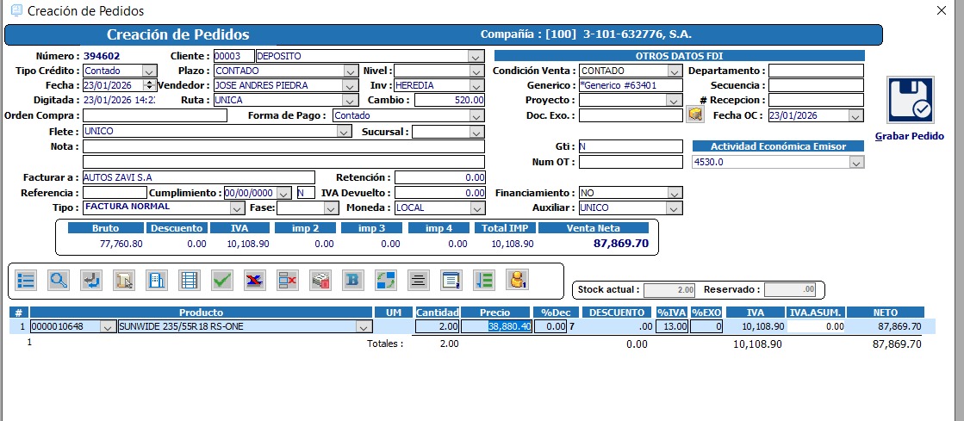Expand the Cumplimiento date dropdown
The width and height of the screenshot is (964, 421).
click(284, 193)
